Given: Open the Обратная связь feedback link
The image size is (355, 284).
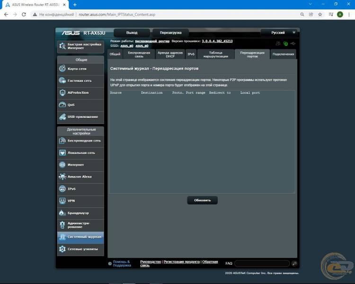Looking at the screenshot, I should pos(179,263).
